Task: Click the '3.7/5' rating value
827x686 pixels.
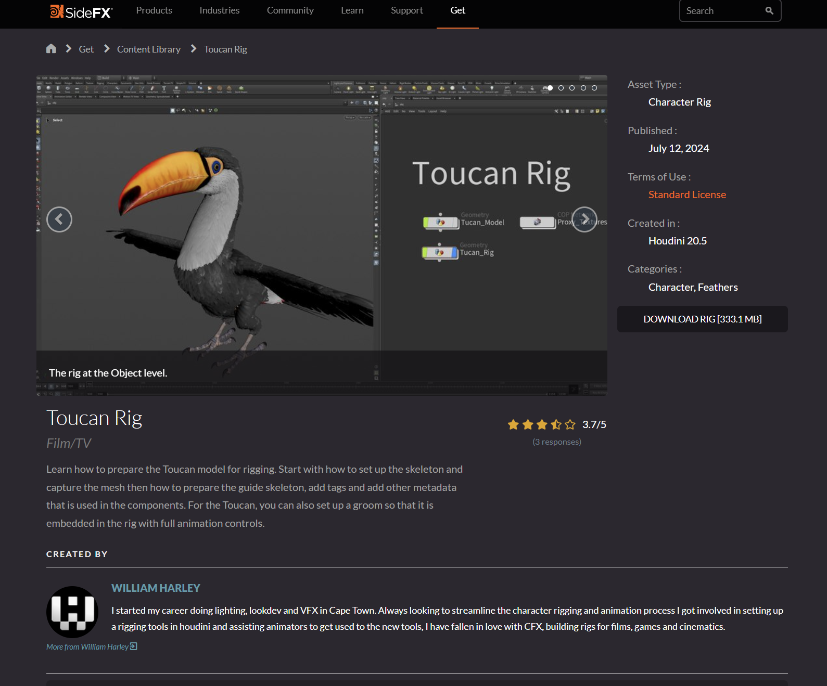Action: (x=594, y=425)
